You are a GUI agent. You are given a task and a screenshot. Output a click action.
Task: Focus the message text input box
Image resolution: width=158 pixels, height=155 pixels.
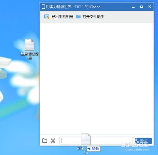[x=96, y=141]
